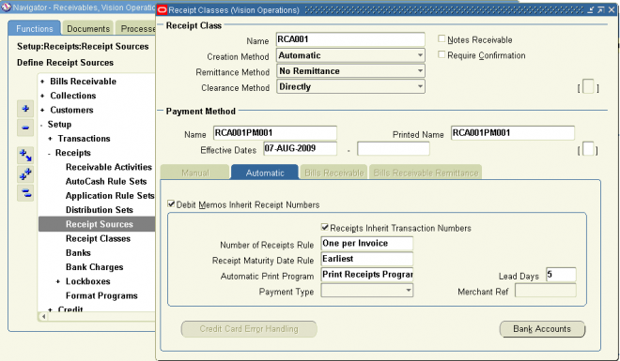This screenshot has width=620, height=361.
Task: Click the Payment Method Name field
Action: coord(275,133)
